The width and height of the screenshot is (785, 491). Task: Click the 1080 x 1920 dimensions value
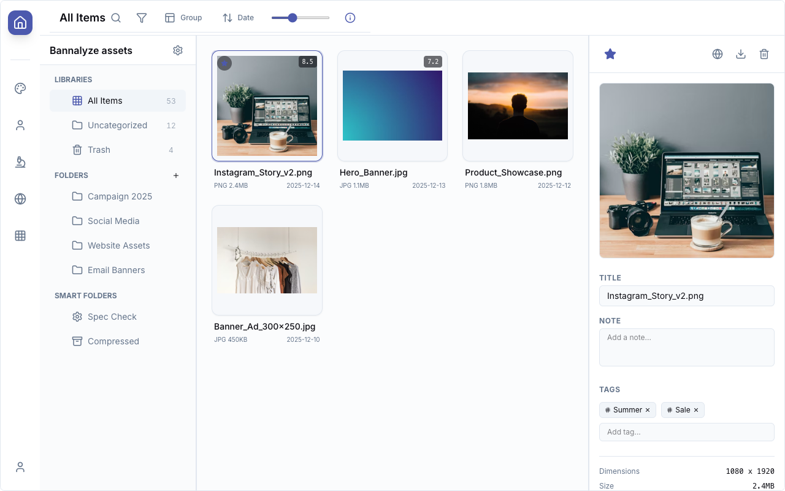coord(750,471)
